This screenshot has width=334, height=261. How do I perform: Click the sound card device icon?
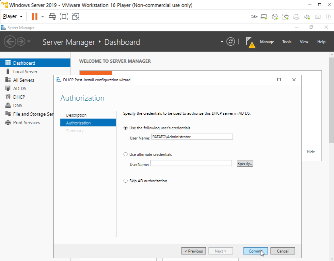coord(307,17)
